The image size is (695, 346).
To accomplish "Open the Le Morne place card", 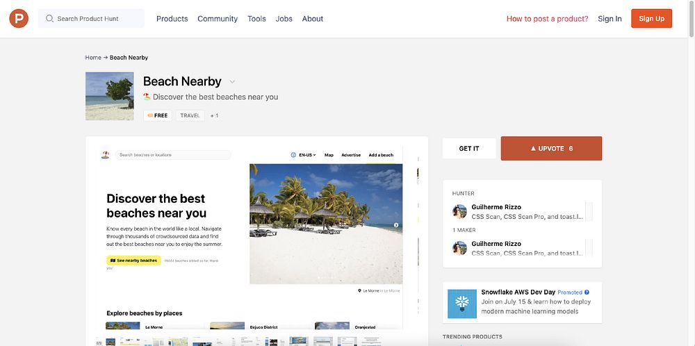I will click(x=154, y=327).
